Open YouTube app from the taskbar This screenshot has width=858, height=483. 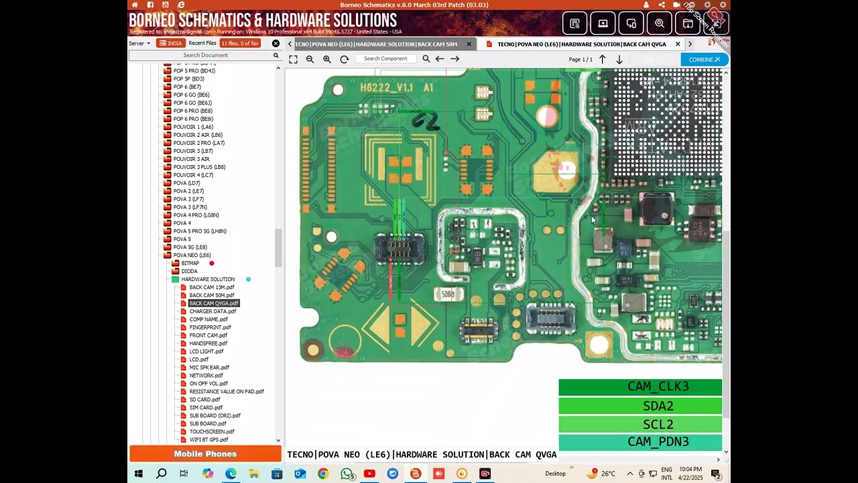point(369,474)
